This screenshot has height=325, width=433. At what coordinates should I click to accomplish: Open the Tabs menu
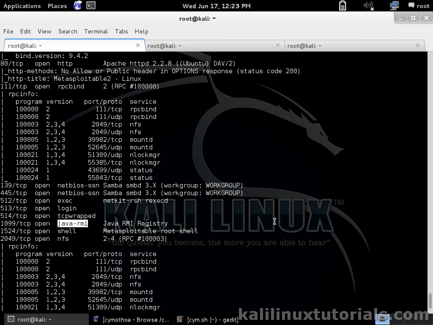pos(121,31)
